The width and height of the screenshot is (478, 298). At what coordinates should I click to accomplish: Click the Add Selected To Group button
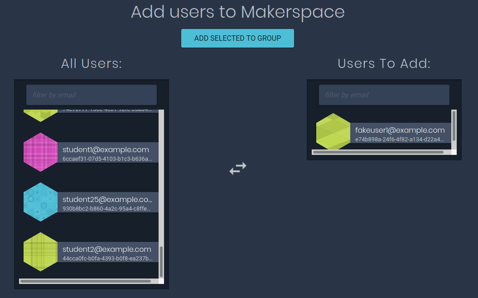coord(237,38)
